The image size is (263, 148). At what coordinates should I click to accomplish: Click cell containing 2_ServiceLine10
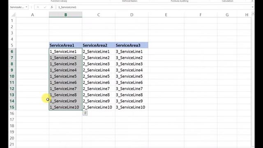[x=99, y=107]
